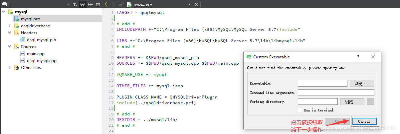Split the project sidebar panel
Viewport: 400px width, 134px height.
point(90,4)
